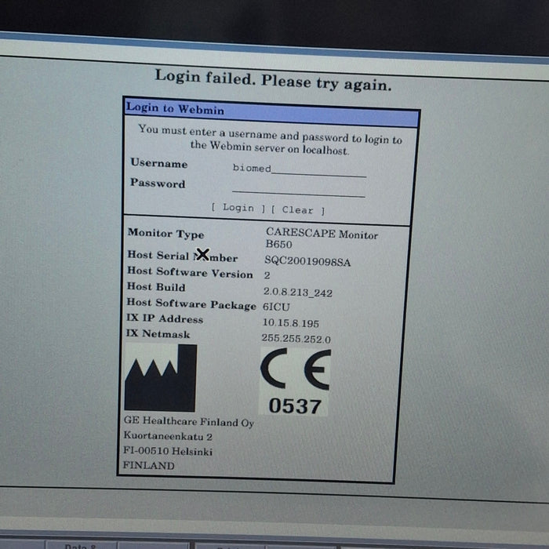Click the 'FINLAND' text
Viewport: 549px width, 549px height.
pyautogui.click(x=148, y=465)
